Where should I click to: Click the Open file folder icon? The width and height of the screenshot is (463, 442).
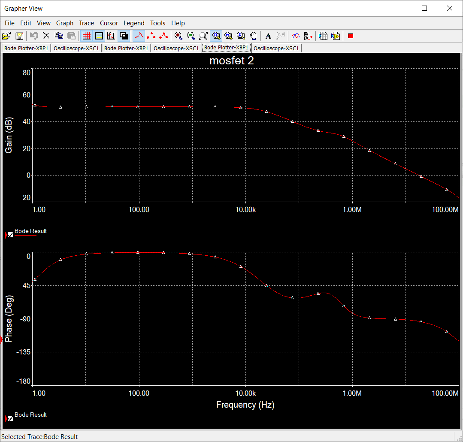(6, 36)
